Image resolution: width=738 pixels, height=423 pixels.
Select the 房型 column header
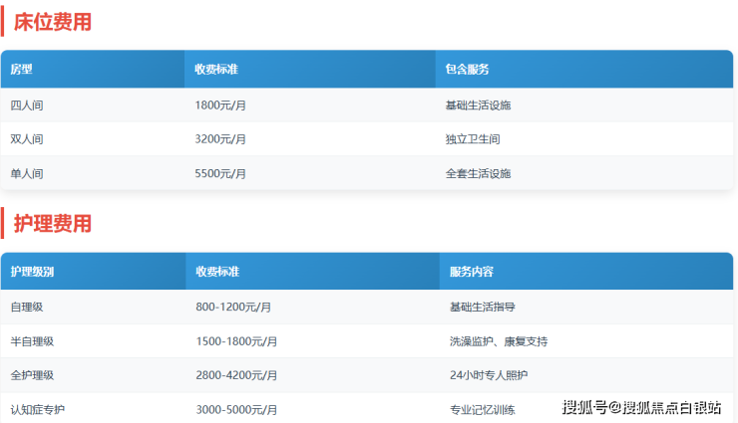(x=22, y=70)
